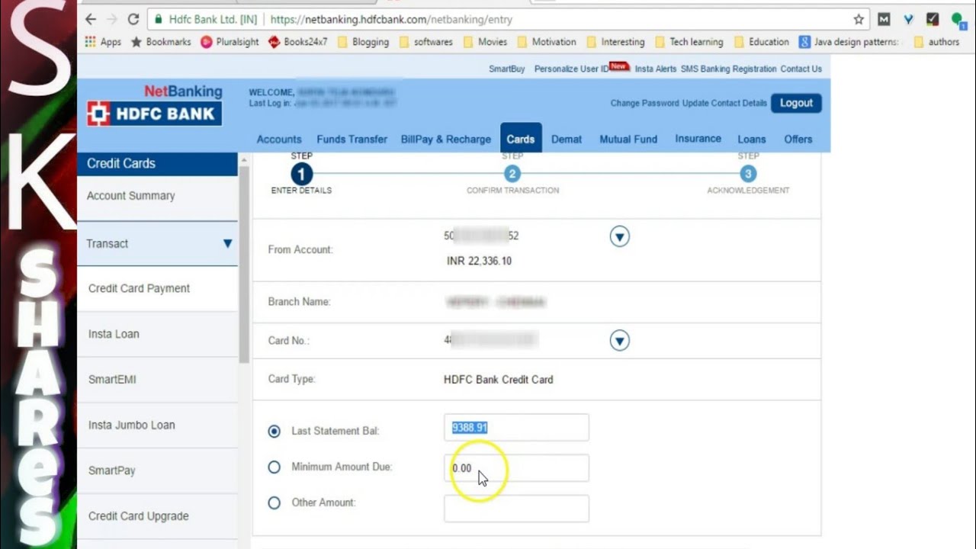Open the Insta Alerts link

click(x=656, y=69)
